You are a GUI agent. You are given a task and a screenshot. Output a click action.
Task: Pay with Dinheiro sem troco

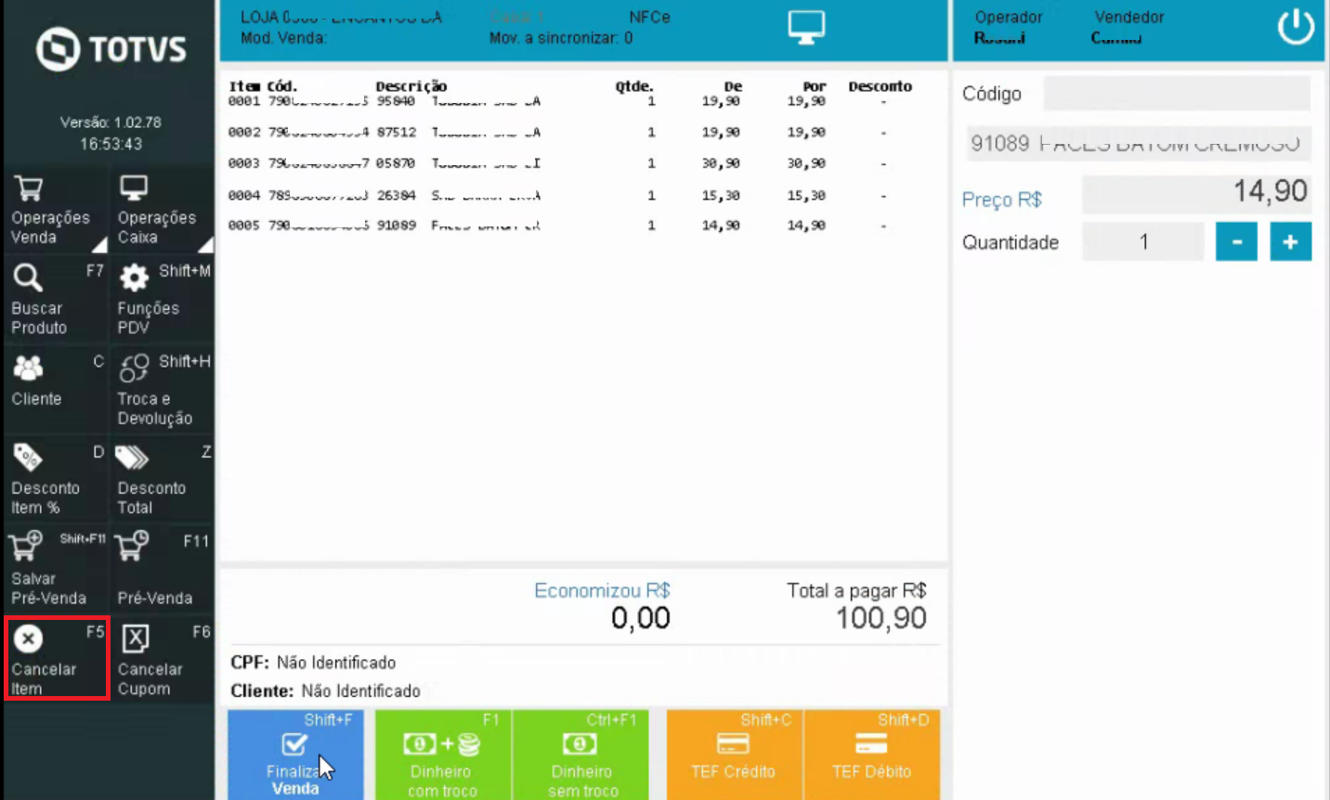pos(581,755)
